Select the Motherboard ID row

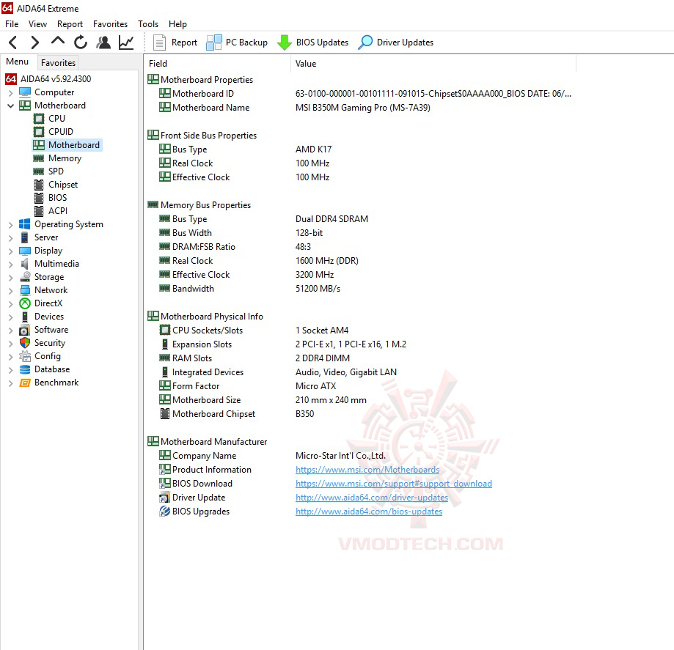pos(361,94)
